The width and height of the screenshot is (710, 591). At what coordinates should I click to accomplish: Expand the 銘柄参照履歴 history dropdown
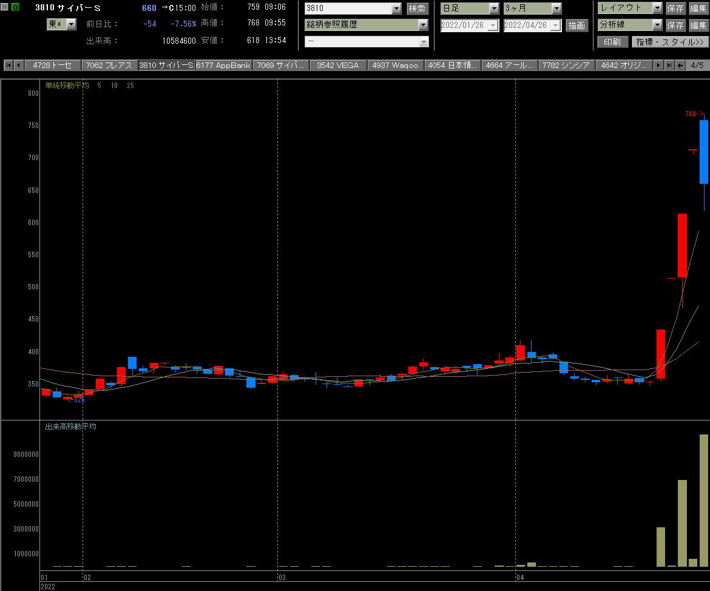pos(423,24)
